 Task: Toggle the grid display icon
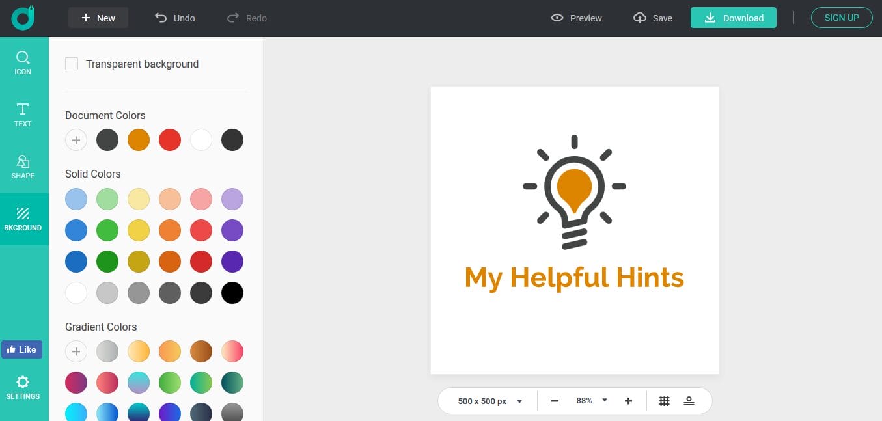[x=664, y=401]
